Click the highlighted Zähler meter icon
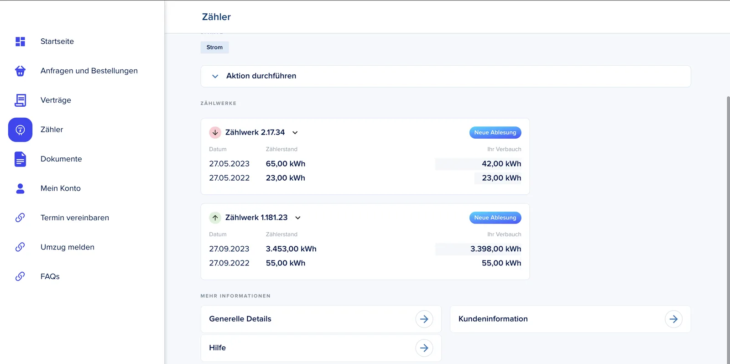Screen dimensions: 730x364 [20, 130]
